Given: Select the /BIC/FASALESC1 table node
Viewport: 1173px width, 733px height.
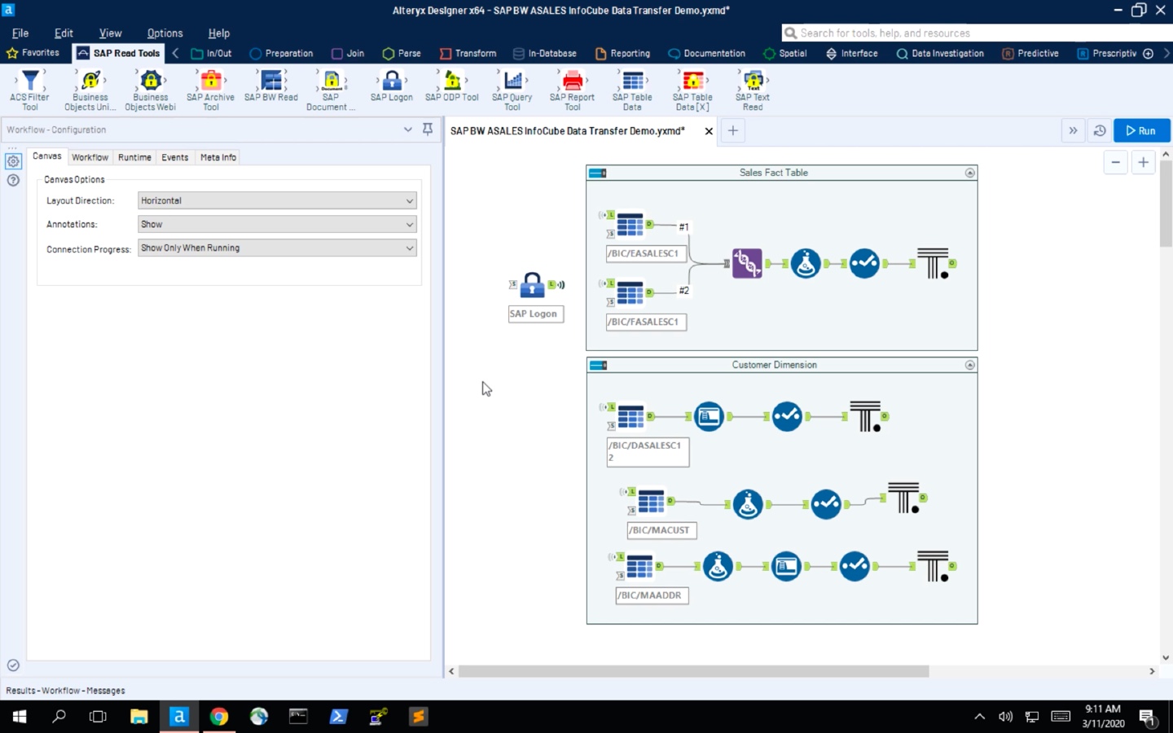Looking at the screenshot, I should (630, 292).
